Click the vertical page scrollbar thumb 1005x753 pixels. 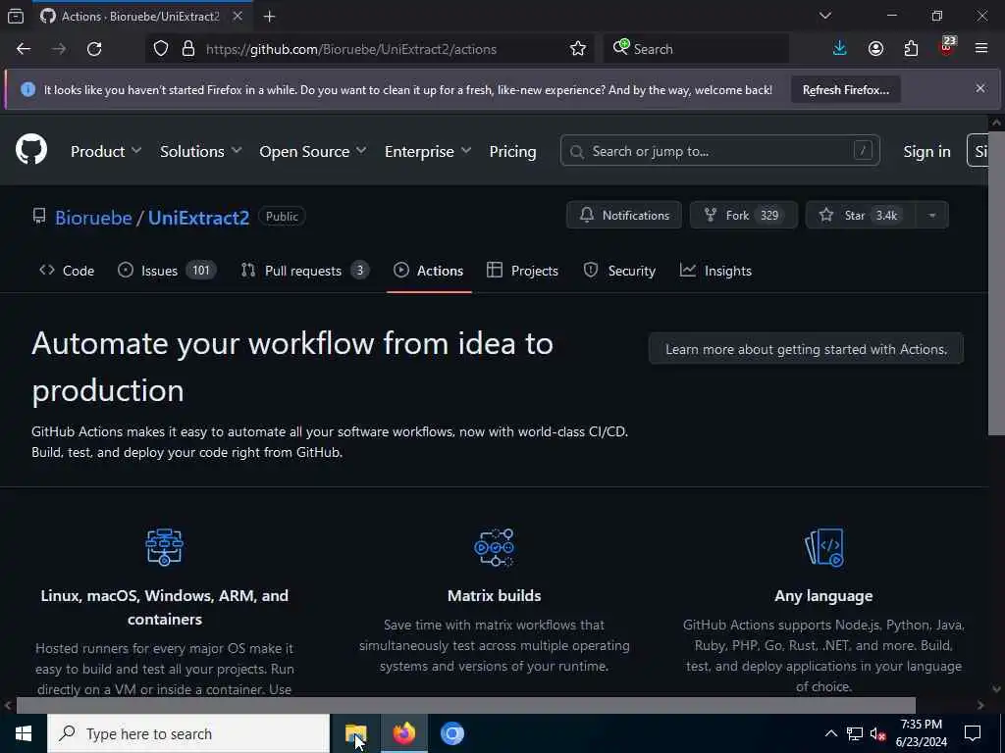996,282
